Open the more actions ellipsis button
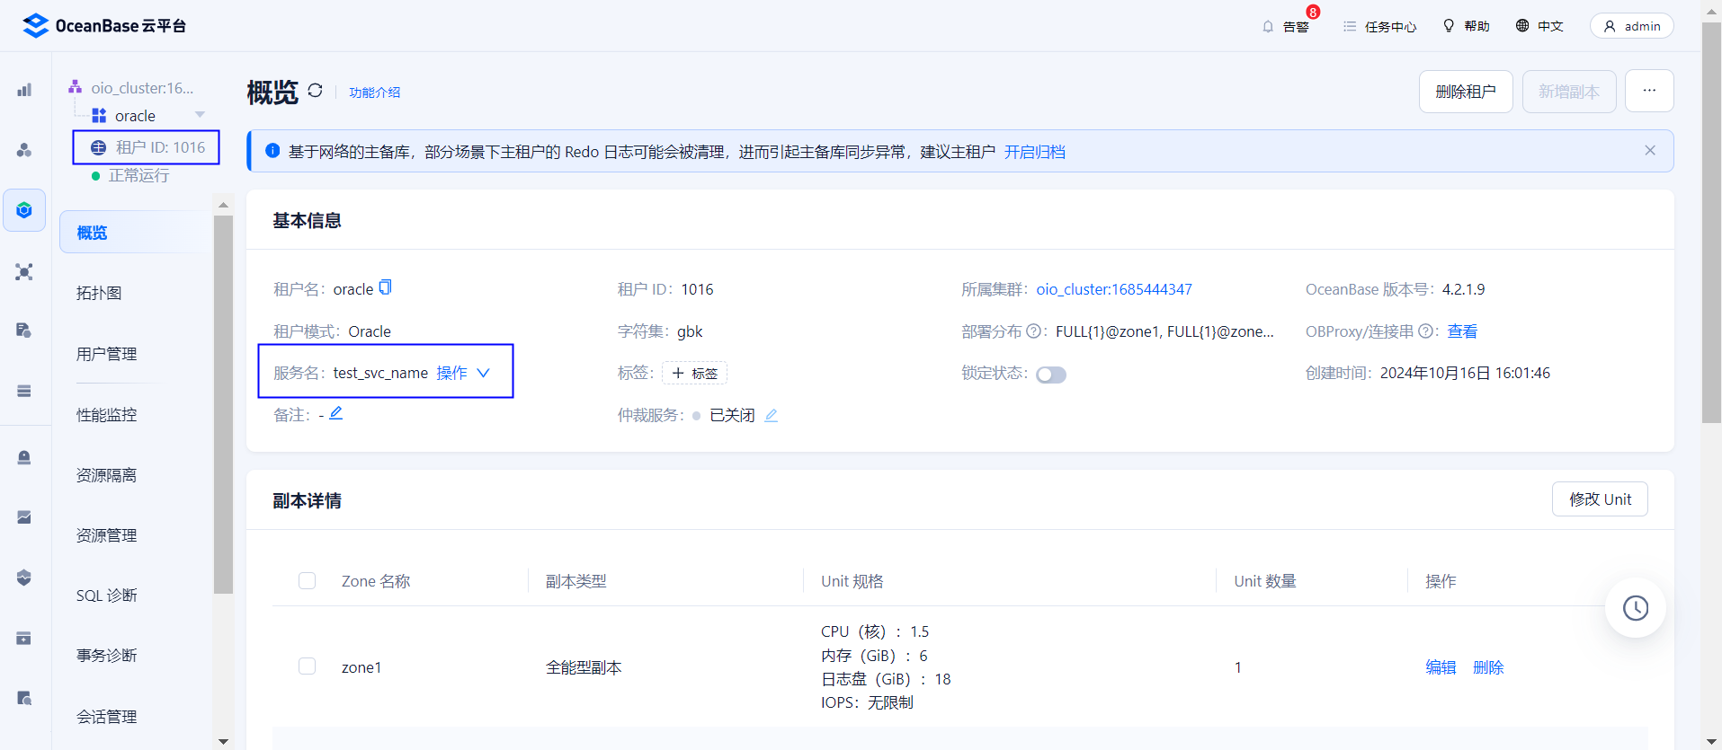Screen dimensions: 1722x750 click(x=1649, y=91)
